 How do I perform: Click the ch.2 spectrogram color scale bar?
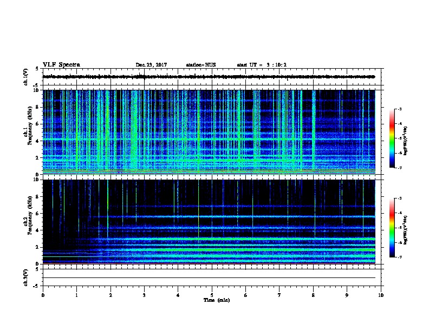click(392, 228)
